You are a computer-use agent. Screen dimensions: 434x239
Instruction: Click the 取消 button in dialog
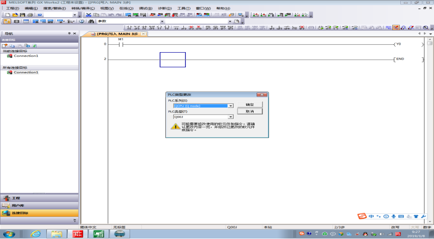[250, 111]
